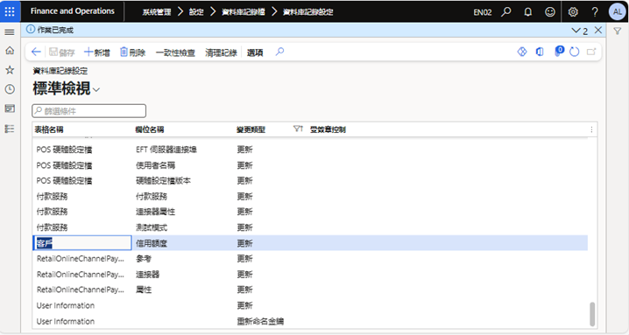Image resolution: width=629 pixels, height=335 pixels.
Task: Expand the message count chevron showing 2
Action: click(x=580, y=31)
